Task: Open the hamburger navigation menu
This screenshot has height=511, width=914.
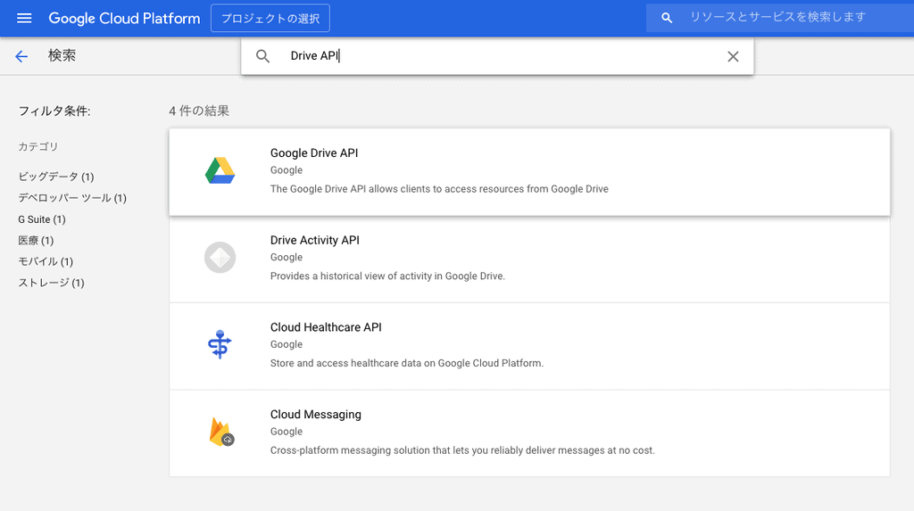Action: click(24, 18)
